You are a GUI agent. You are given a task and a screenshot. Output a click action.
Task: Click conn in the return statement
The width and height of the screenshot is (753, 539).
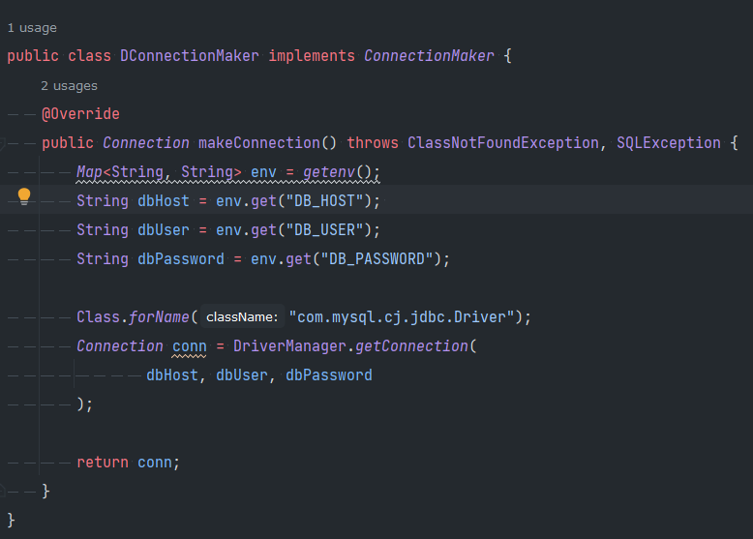click(x=155, y=463)
